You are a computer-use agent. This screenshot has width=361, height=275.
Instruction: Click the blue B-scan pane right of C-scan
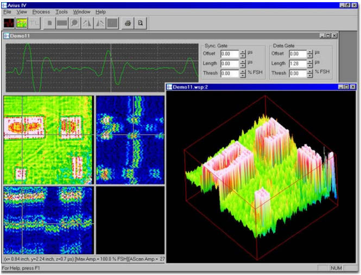(x=130, y=140)
